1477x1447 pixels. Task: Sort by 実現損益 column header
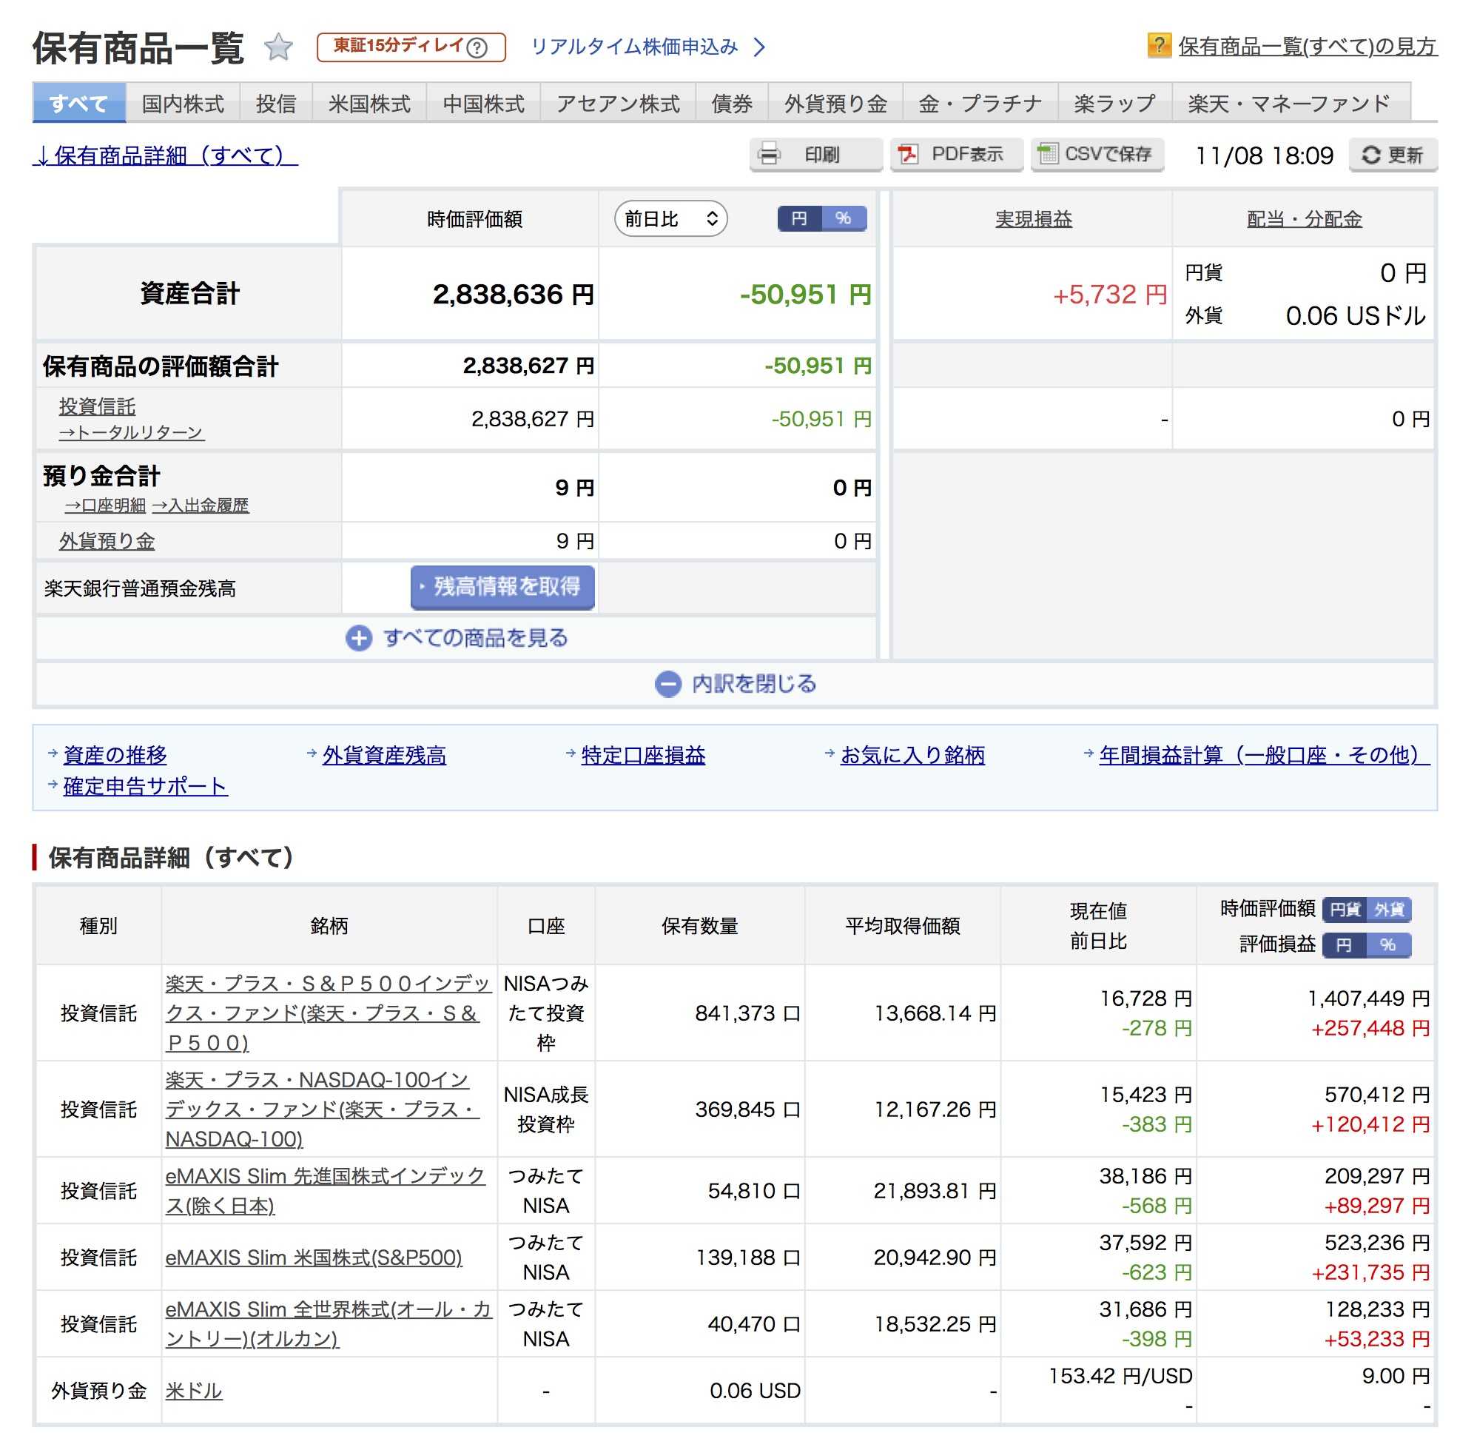pyautogui.click(x=1032, y=219)
